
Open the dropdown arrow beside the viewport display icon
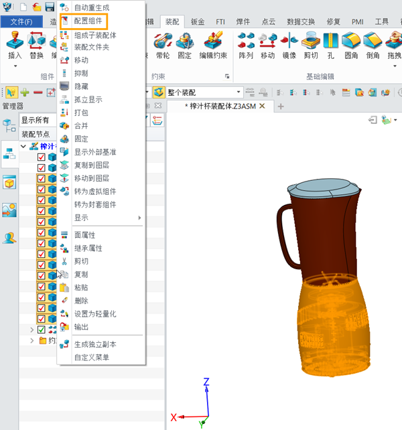pyautogui.click(x=395, y=120)
